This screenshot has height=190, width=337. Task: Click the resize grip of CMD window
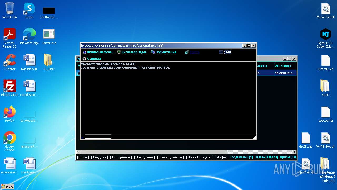pyautogui.click(x=254, y=137)
